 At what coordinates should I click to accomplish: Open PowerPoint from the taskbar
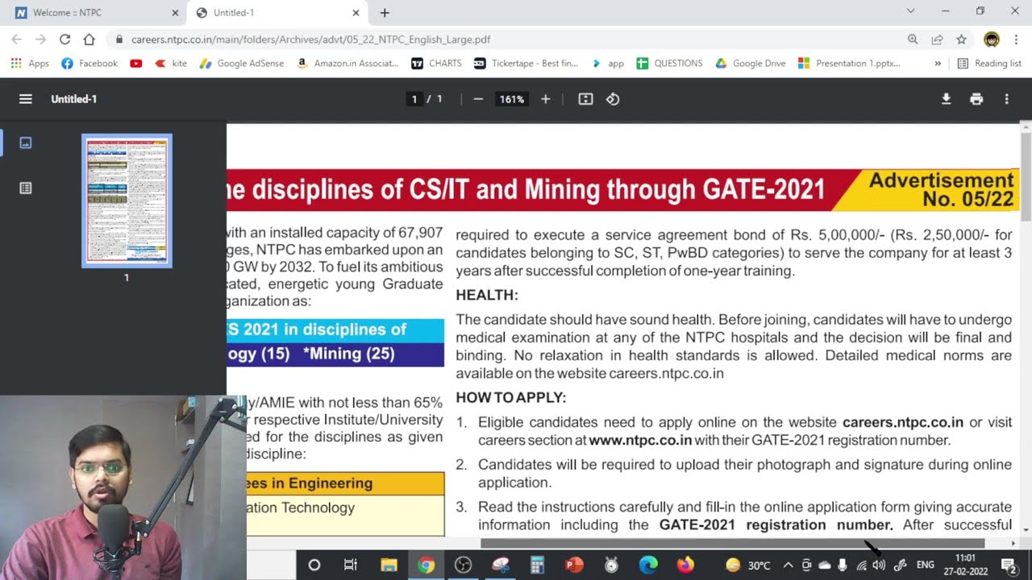(574, 565)
